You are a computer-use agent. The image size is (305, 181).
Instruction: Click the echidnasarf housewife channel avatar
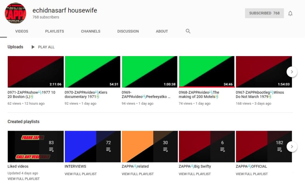(x=15, y=13)
